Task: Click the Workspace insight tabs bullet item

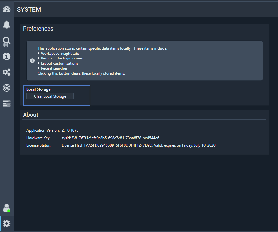Action: click(60, 54)
